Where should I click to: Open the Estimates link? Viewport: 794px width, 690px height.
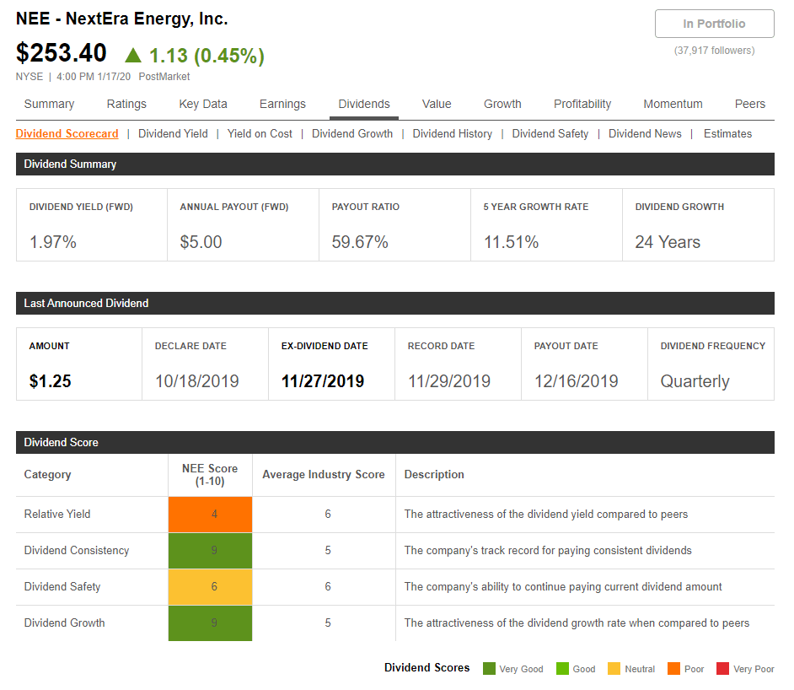[727, 133]
